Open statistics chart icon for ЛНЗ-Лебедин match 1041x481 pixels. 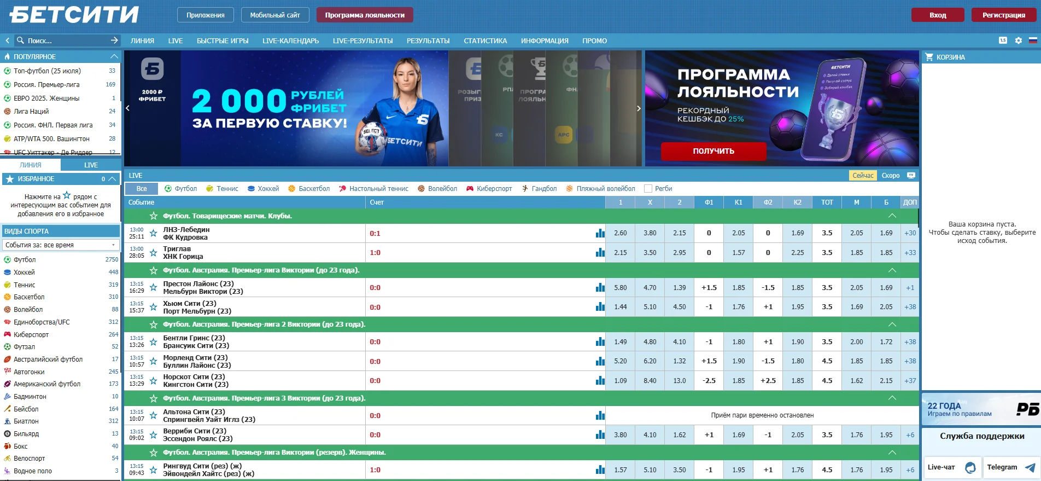[x=600, y=233]
